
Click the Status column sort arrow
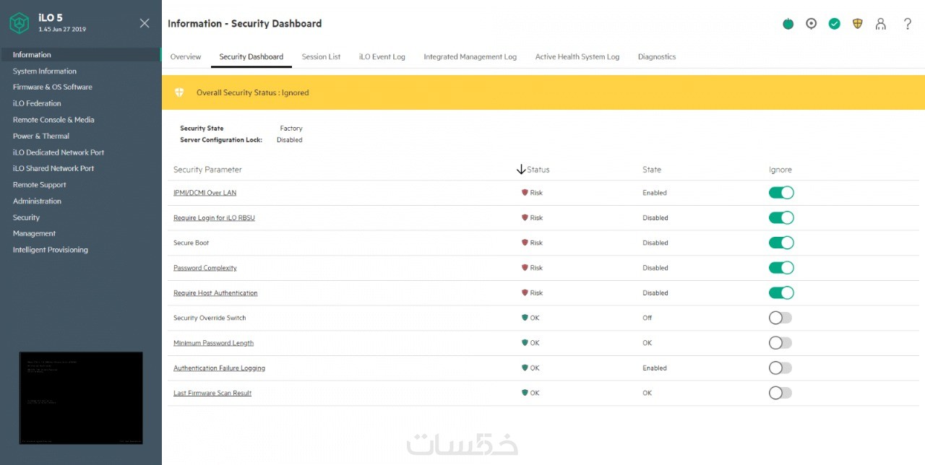point(521,170)
